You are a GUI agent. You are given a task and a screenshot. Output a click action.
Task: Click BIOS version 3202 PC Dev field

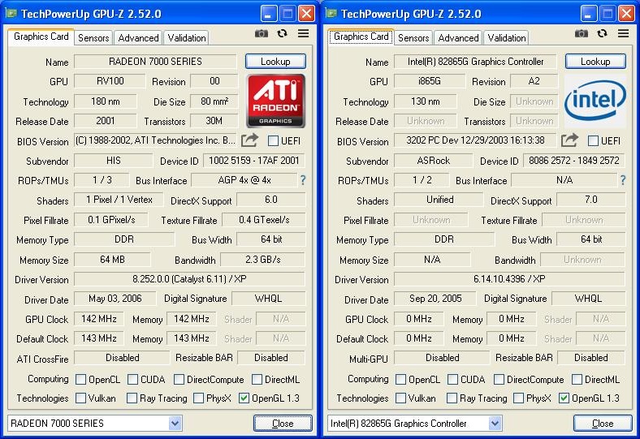(475, 140)
